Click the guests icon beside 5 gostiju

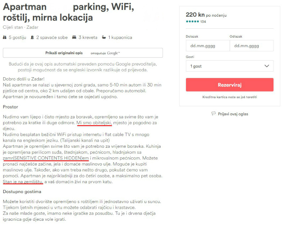click(x=5, y=38)
